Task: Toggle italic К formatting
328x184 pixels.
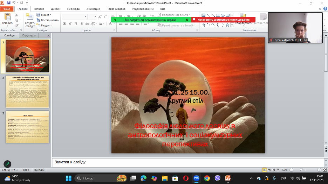Action: (70, 23)
